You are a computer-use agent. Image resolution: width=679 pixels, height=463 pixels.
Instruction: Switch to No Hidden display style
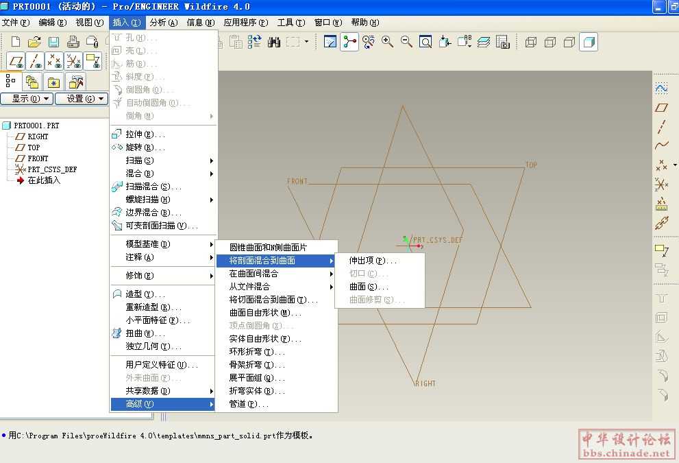click(569, 42)
